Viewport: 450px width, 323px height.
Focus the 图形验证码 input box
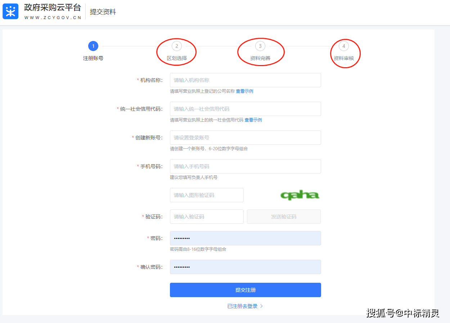tap(207, 195)
